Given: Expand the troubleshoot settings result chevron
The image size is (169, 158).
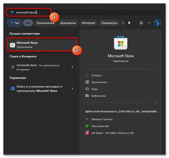Looking at the screenshot, I should point(72,88).
